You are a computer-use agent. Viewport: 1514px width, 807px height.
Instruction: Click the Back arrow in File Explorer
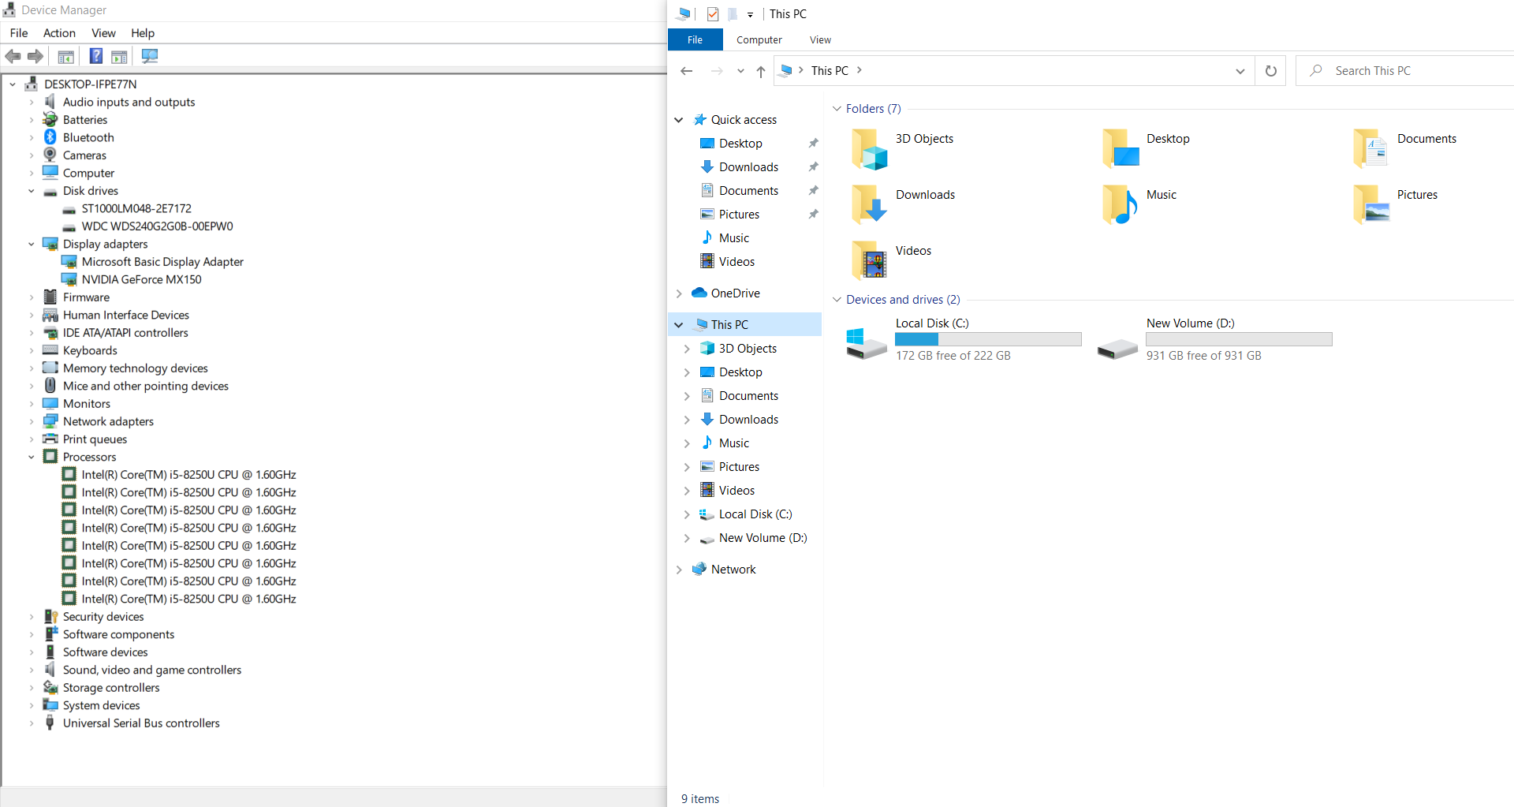click(x=686, y=71)
